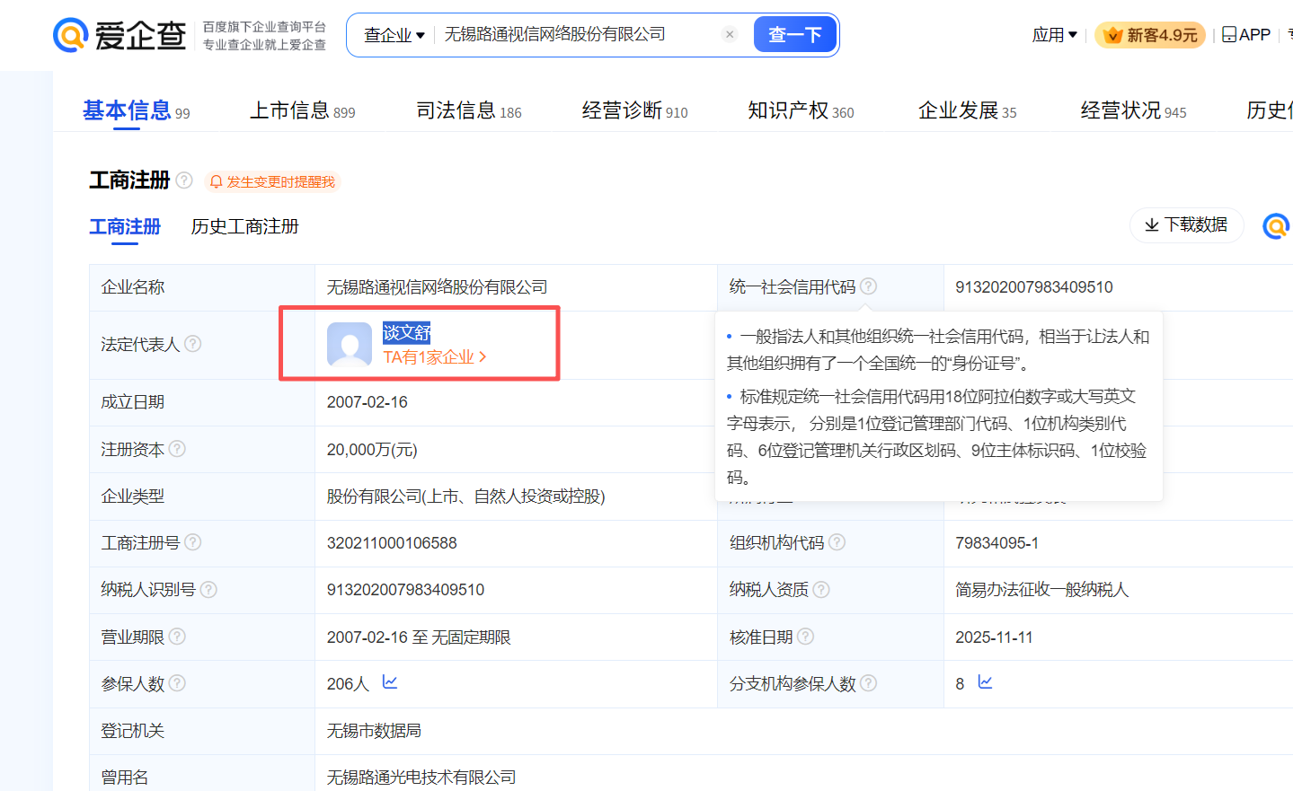Click the approval date 2025-11-11

point(994,637)
